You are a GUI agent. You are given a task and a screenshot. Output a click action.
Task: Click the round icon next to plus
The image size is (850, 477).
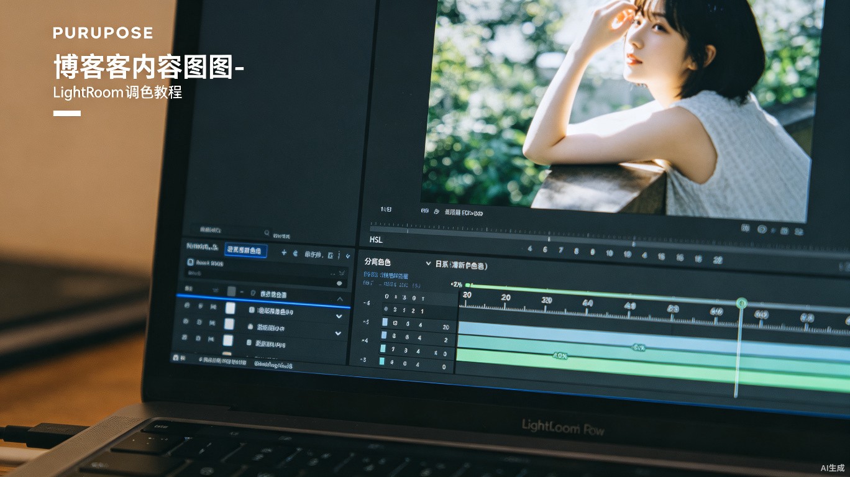click(x=295, y=253)
